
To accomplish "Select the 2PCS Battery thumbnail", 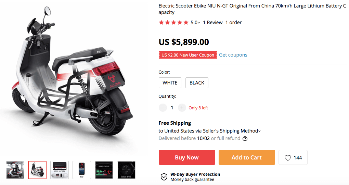I will 60,170.
